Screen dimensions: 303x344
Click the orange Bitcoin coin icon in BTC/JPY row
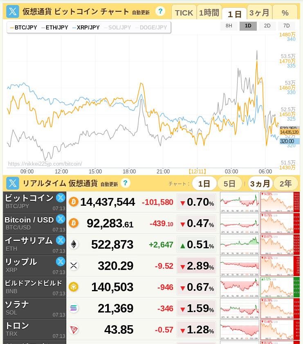click(x=74, y=202)
